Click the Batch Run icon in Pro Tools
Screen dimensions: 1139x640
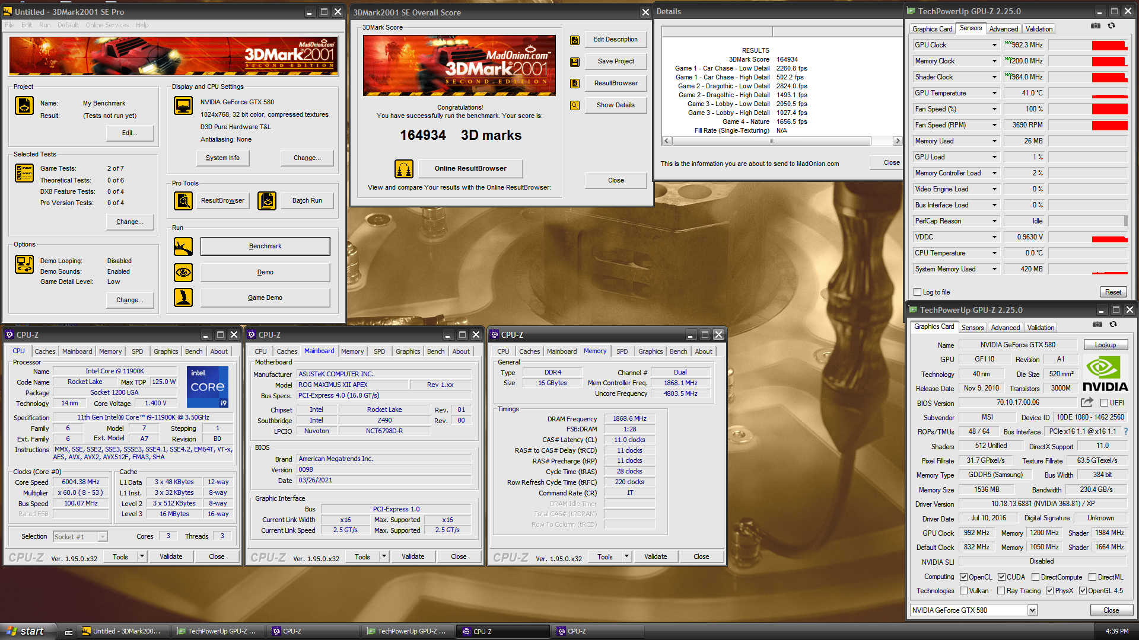coord(267,201)
